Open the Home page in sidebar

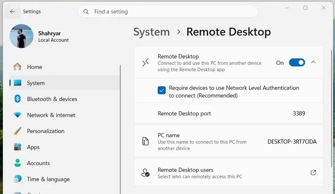coord(64,67)
